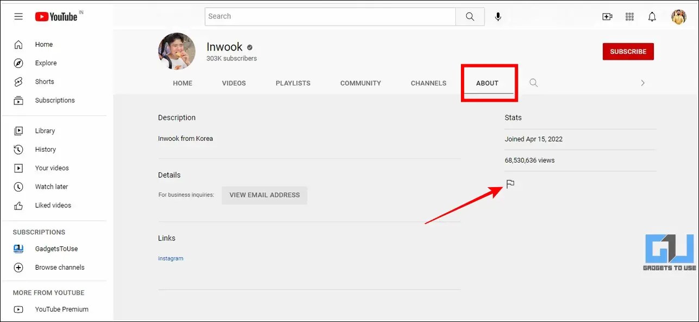This screenshot has width=699, height=322.
Task: Click the search button beside the search bar
Action: (x=470, y=16)
